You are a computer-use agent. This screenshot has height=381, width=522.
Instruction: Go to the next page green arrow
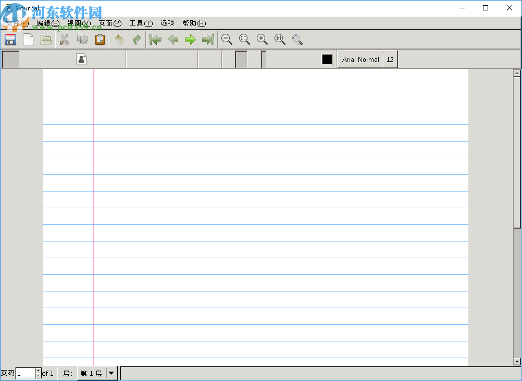pyautogui.click(x=191, y=39)
